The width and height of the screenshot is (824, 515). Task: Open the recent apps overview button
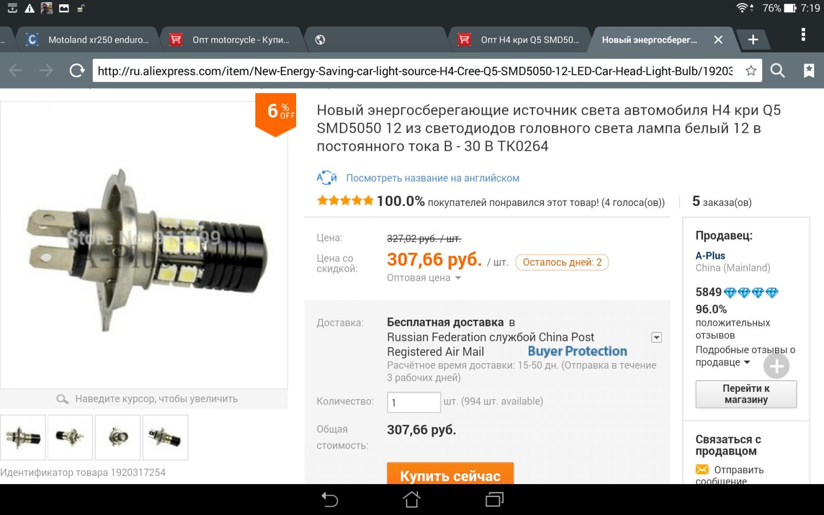point(494,499)
